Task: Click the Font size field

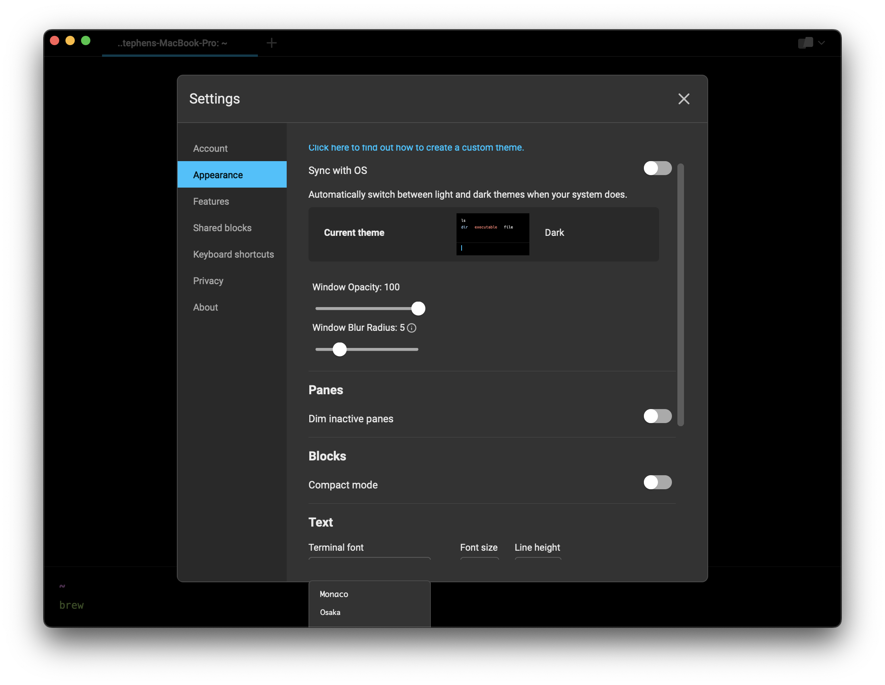Action: tap(480, 559)
